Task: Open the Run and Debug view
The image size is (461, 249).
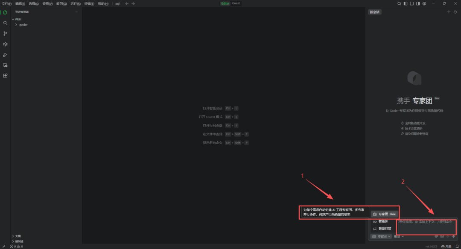Action: point(5,54)
